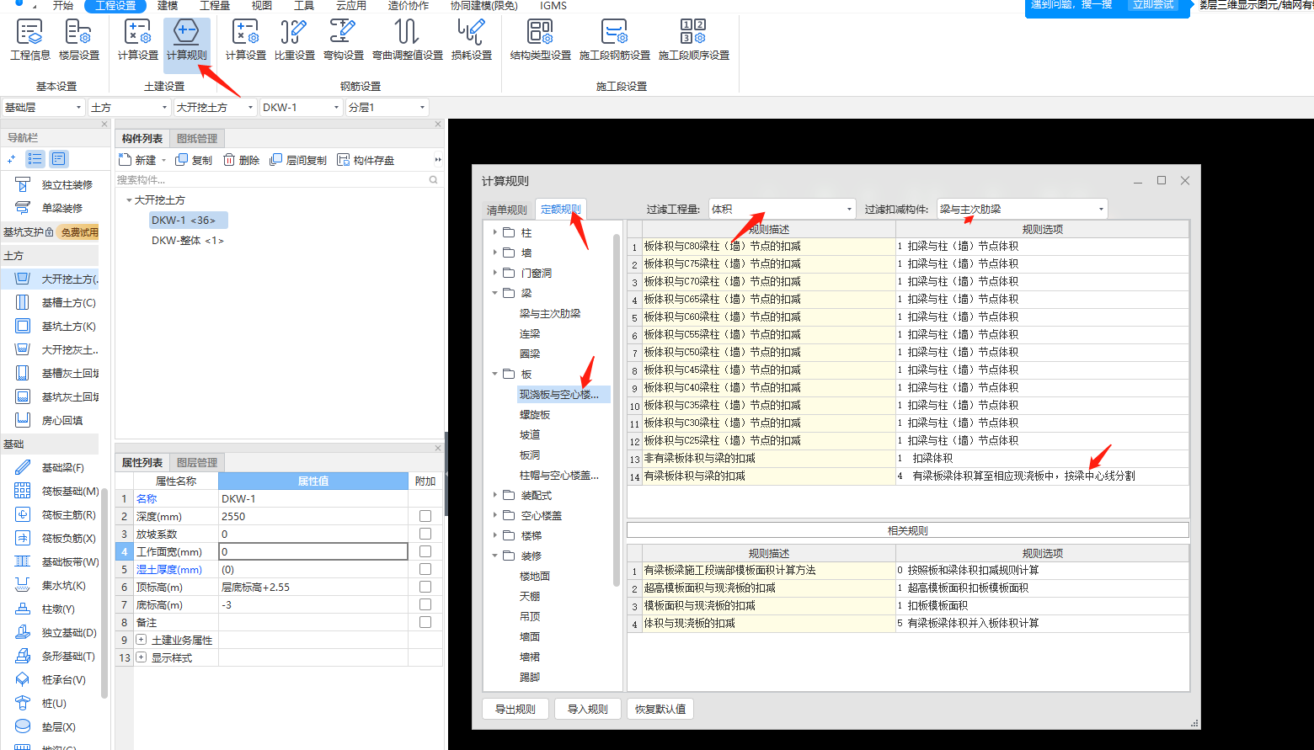Expand 柱 folder in rule tree
Image resolution: width=1314 pixels, height=750 pixels.
click(494, 232)
